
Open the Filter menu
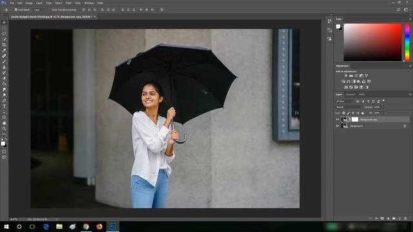pyautogui.click(x=68, y=3)
